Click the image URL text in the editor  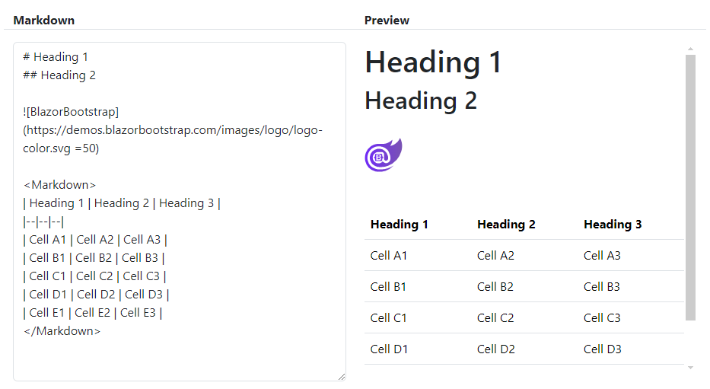pos(174,130)
